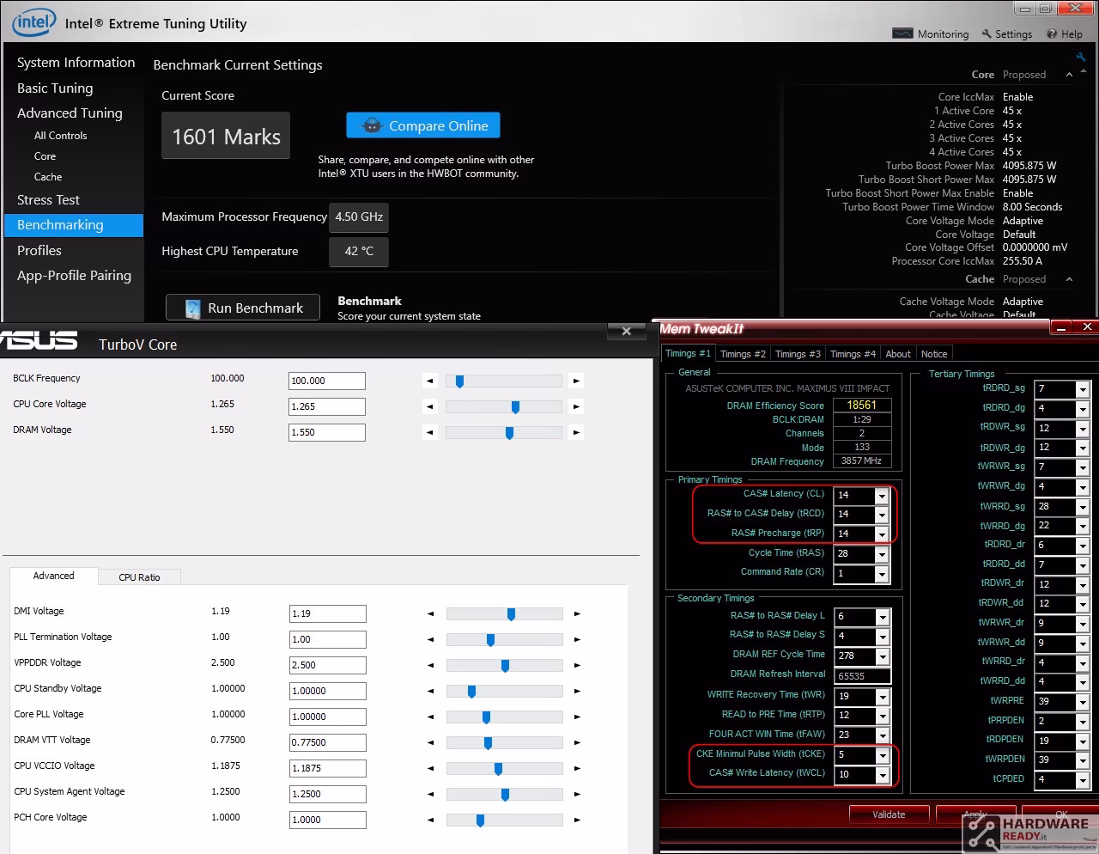The image size is (1099, 854).
Task: Open the tRDRD_sg timing dropdown
Action: click(x=1082, y=389)
